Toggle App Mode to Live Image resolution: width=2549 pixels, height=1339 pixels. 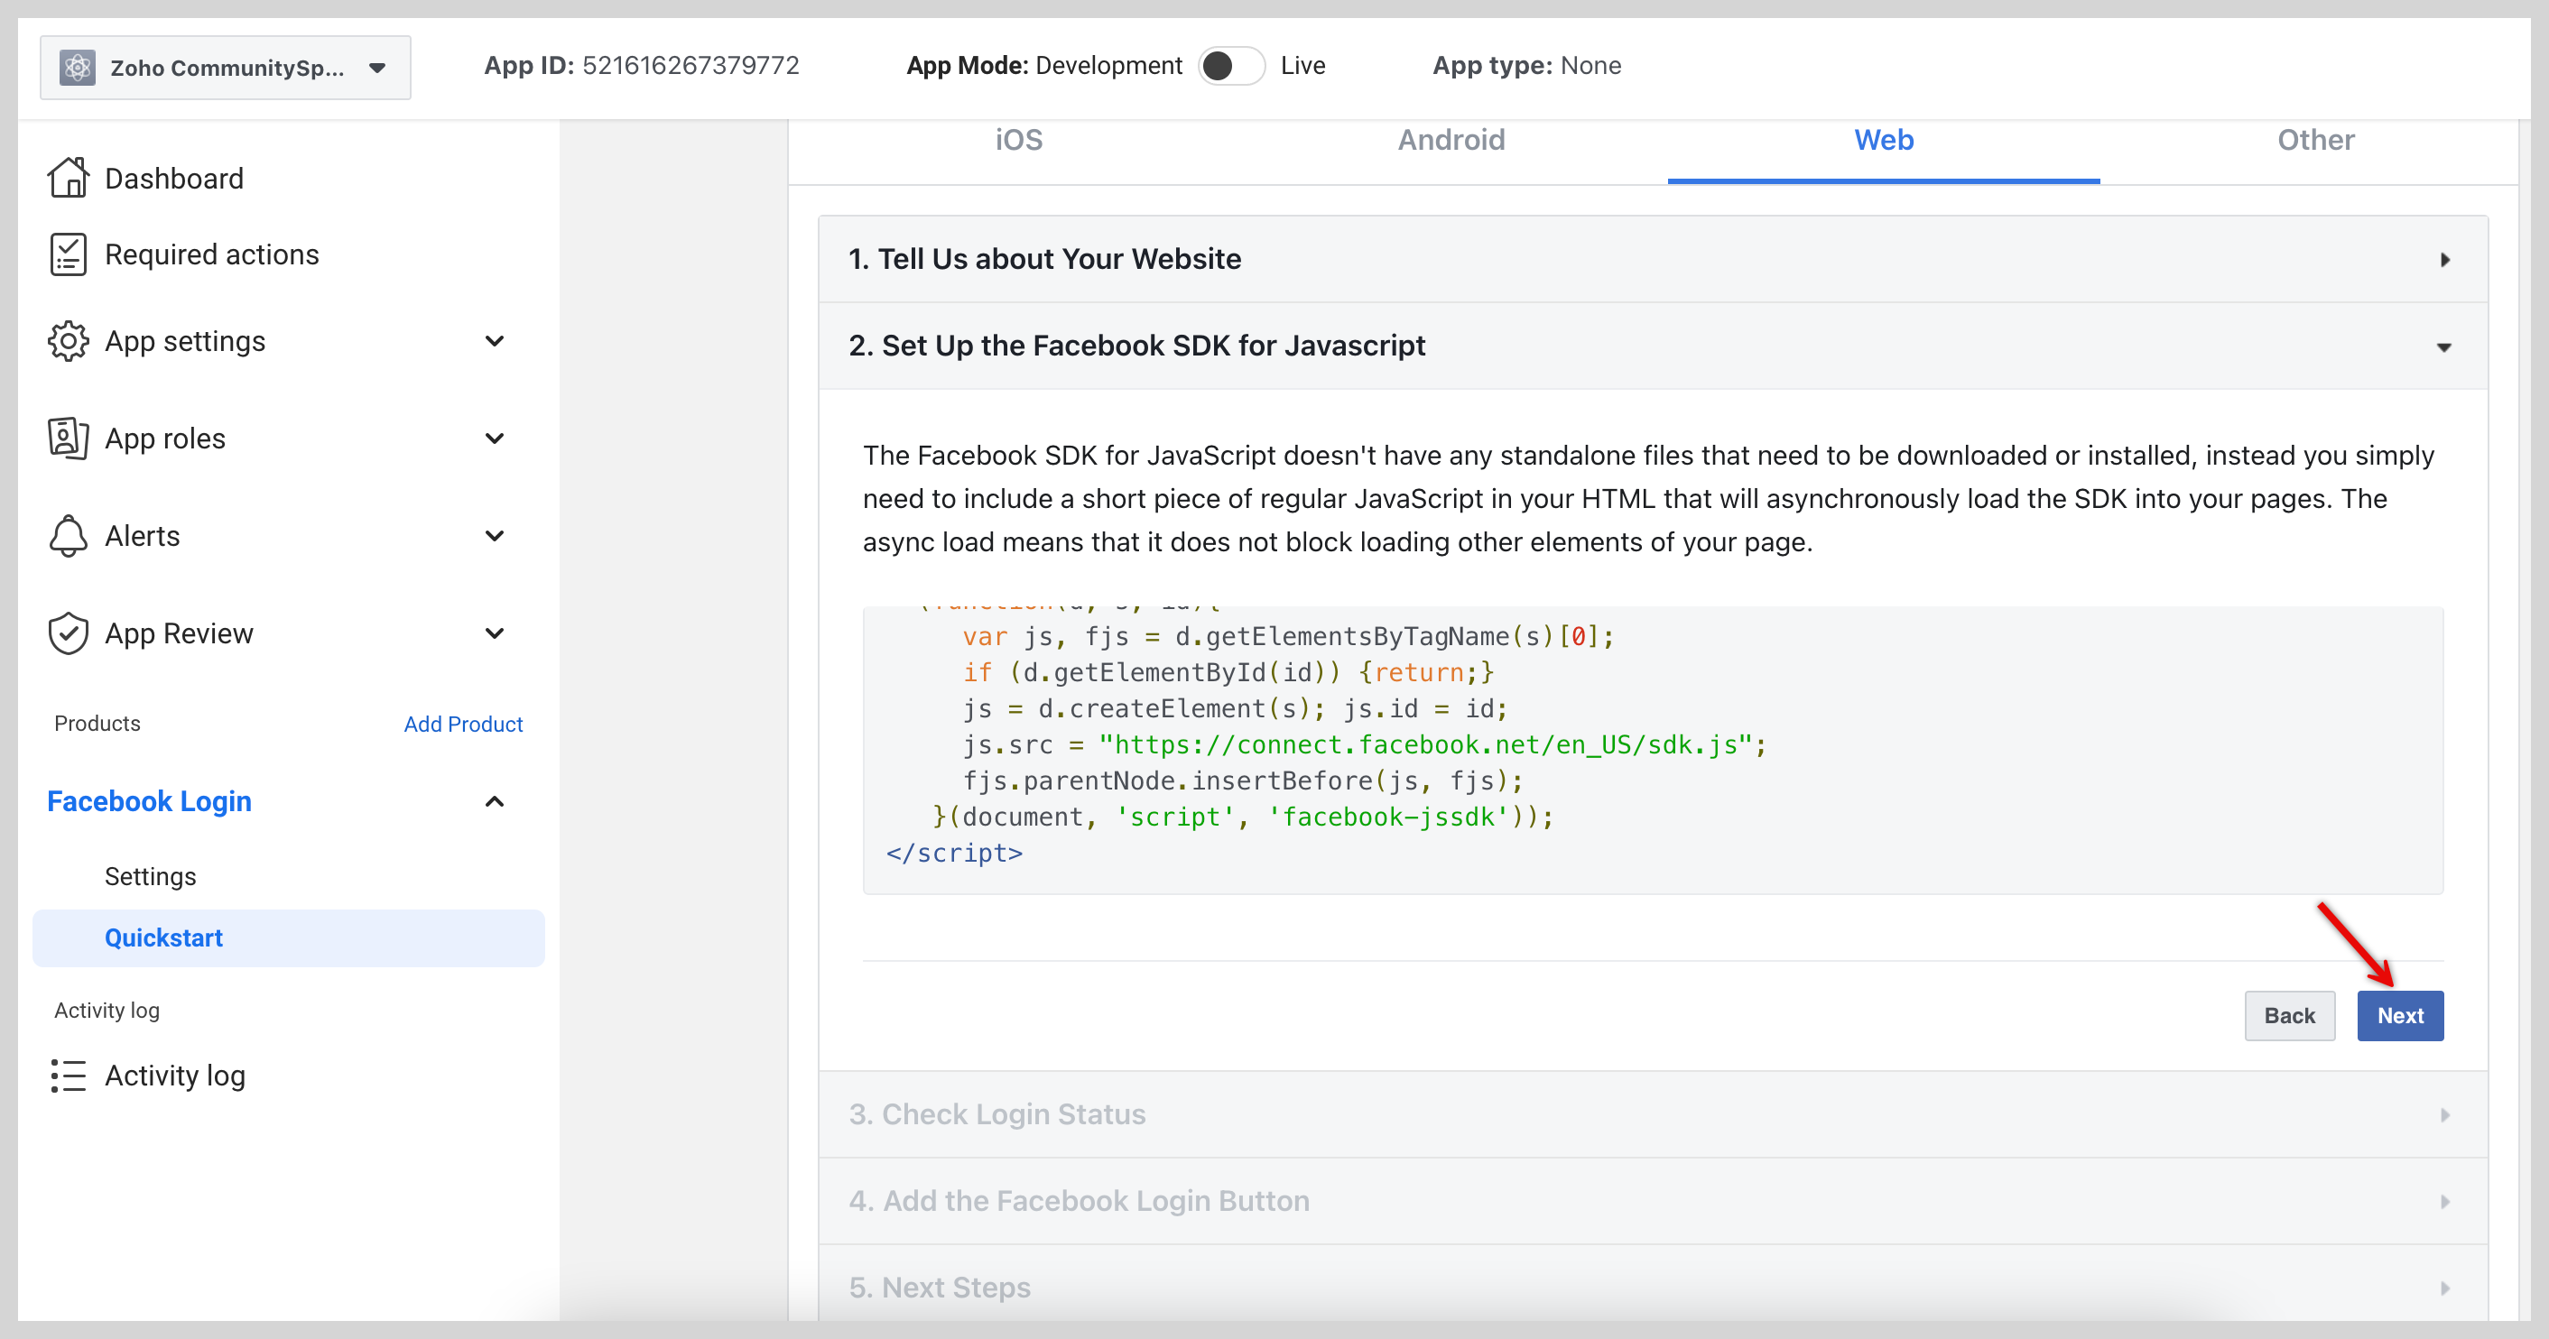pyautogui.click(x=1230, y=66)
